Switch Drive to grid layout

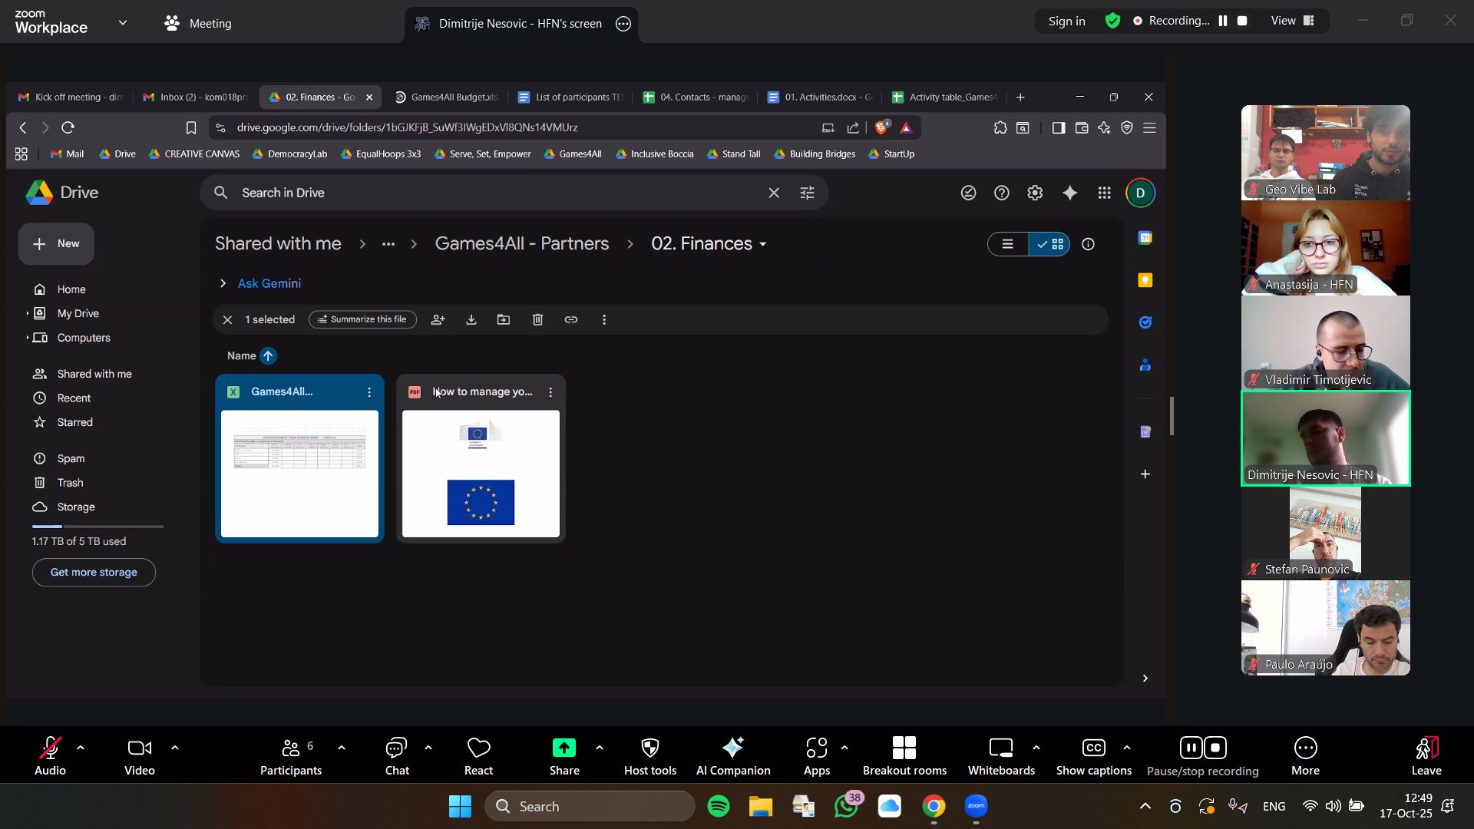tap(1049, 244)
